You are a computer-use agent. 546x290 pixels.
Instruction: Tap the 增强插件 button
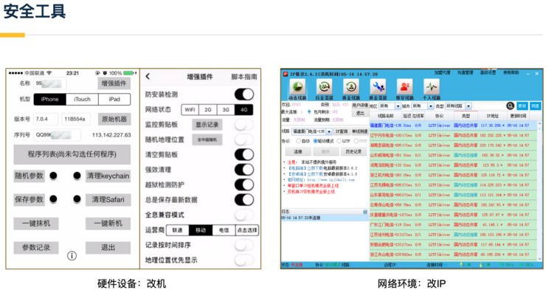(114, 83)
